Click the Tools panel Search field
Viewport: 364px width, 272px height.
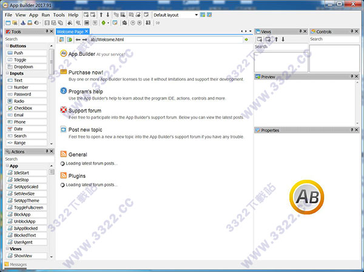pyautogui.click(x=29, y=39)
